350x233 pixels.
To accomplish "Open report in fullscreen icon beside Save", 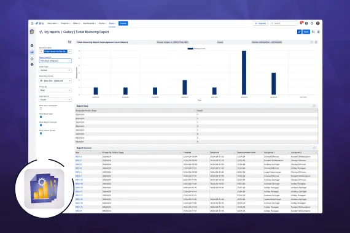I will (313, 32).
